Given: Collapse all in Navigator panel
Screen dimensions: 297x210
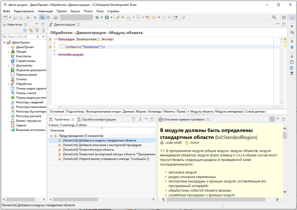Looking at the screenshot, I should [x=25, y=30].
